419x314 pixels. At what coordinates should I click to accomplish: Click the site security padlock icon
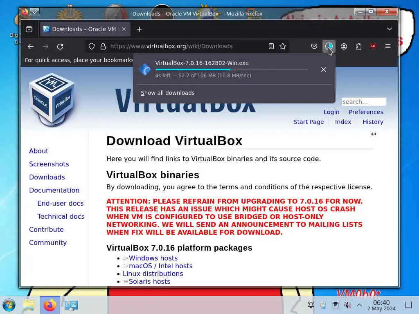coord(103,47)
